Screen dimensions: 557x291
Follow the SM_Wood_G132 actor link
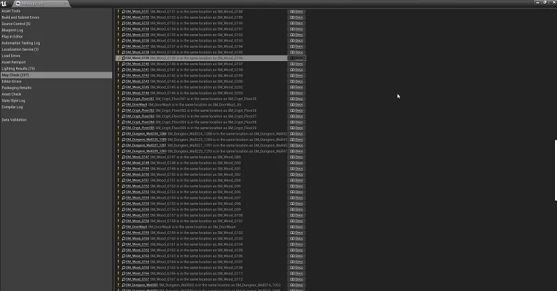click(x=137, y=17)
